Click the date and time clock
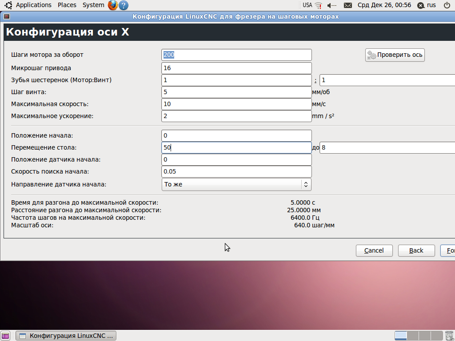455x341 pixels. point(384,5)
